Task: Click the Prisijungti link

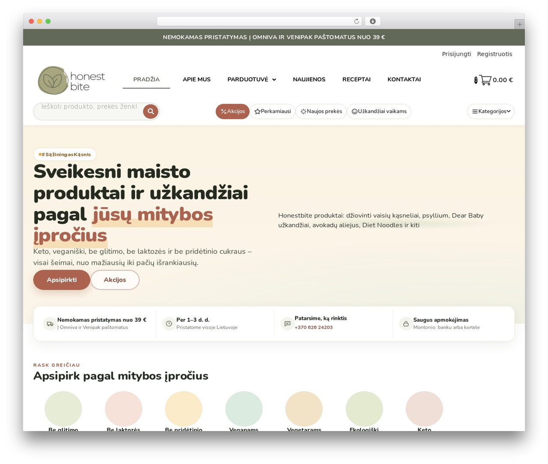Action: pos(456,54)
